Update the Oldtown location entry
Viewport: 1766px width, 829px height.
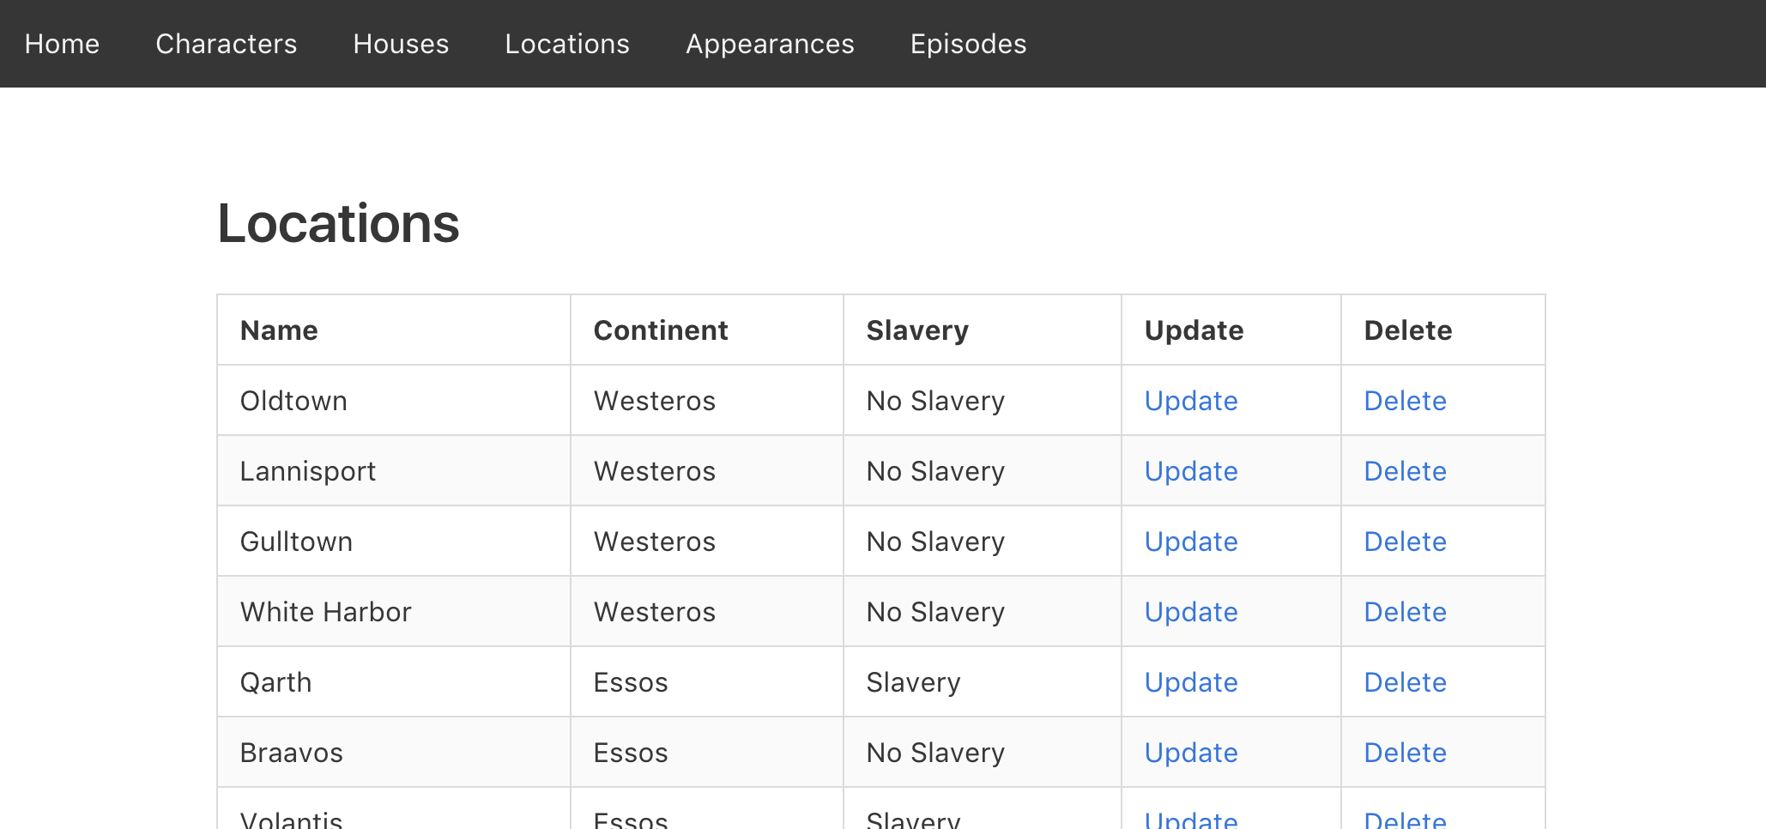click(x=1191, y=401)
